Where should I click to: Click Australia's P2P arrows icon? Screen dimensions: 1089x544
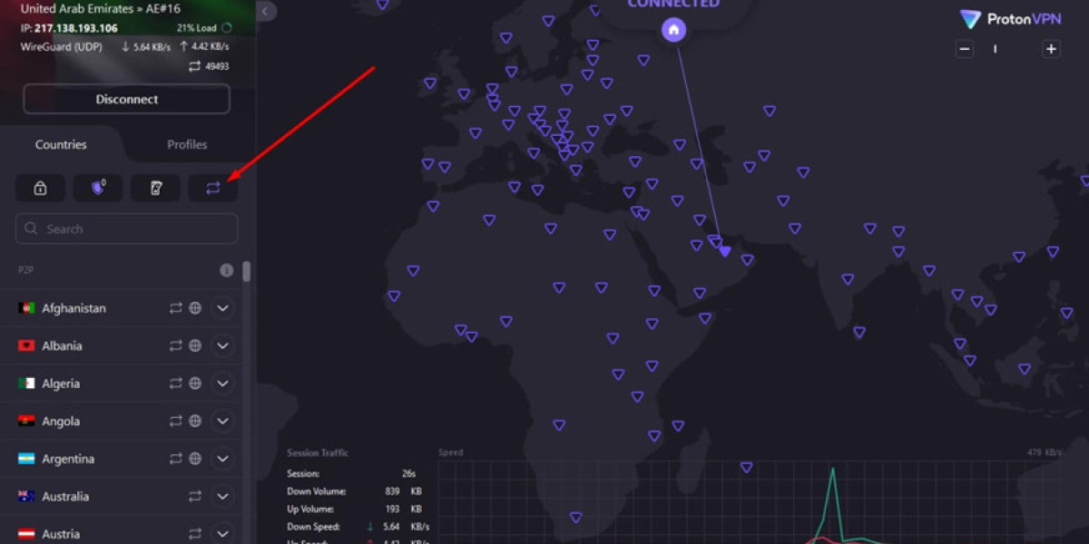click(195, 497)
